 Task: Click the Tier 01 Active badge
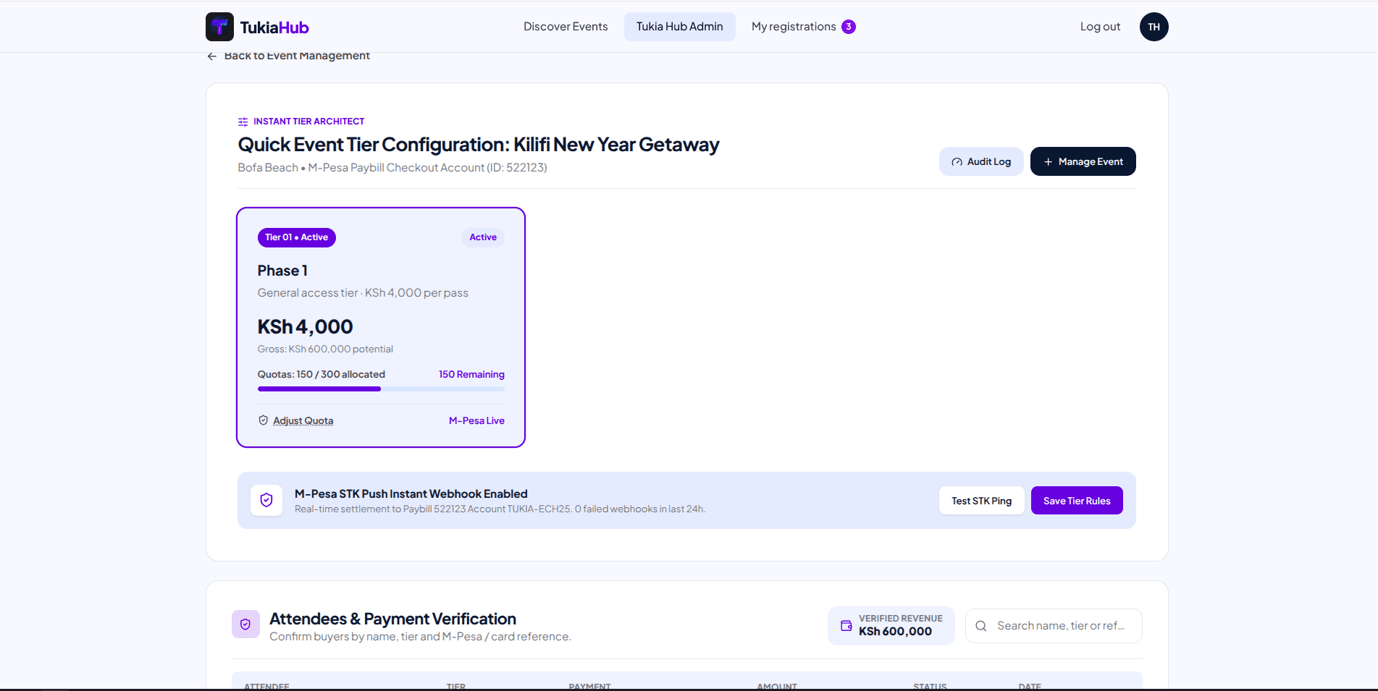click(297, 237)
